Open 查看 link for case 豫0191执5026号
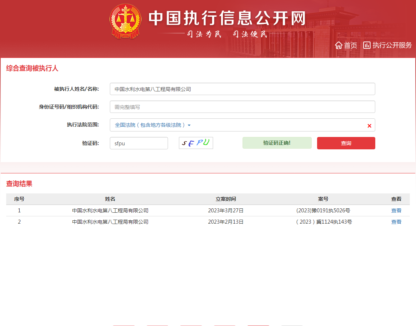The height and width of the screenshot is (326, 416). (396, 211)
